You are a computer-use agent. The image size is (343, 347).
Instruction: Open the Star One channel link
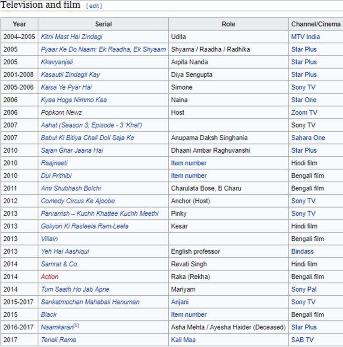tap(304, 100)
